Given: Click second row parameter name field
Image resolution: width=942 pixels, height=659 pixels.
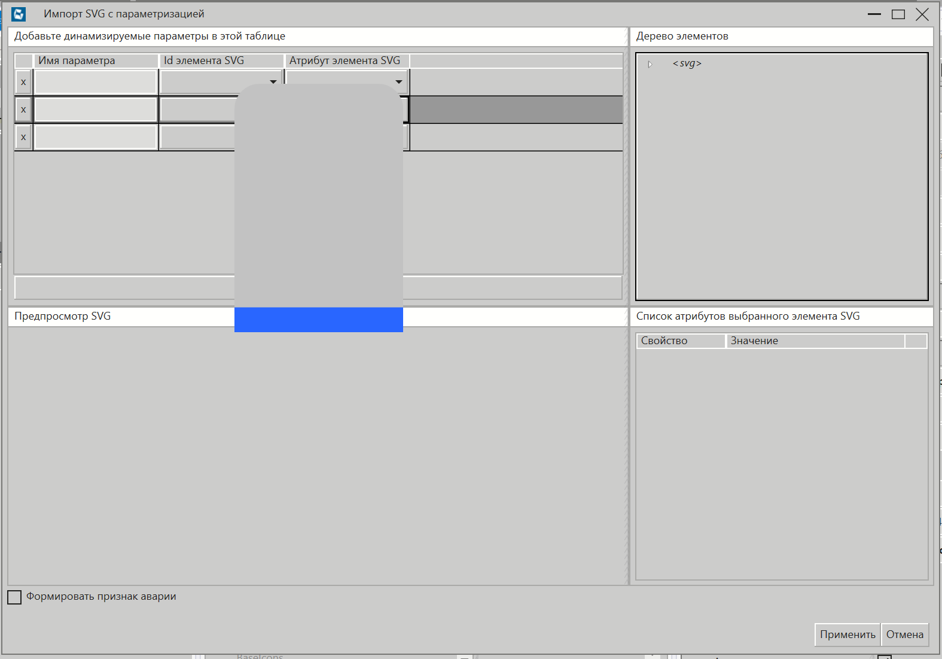Looking at the screenshot, I should click(96, 110).
